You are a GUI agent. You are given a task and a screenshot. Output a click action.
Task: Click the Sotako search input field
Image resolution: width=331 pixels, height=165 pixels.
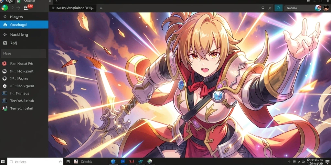coord(299,8)
